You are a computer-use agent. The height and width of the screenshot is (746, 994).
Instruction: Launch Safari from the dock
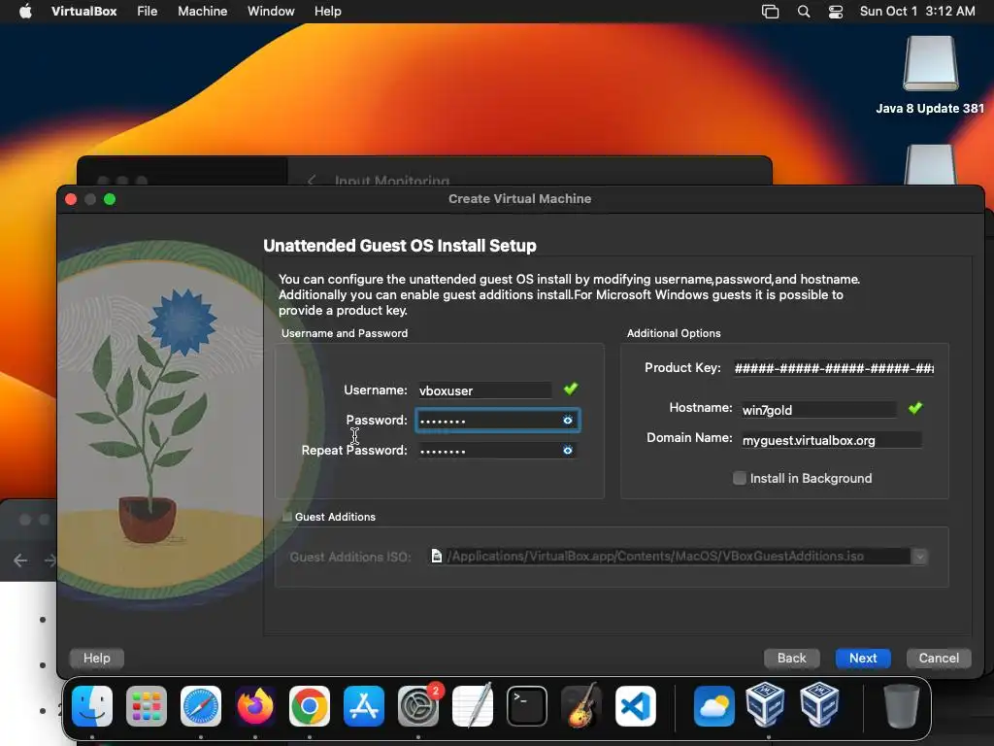[201, 706]
